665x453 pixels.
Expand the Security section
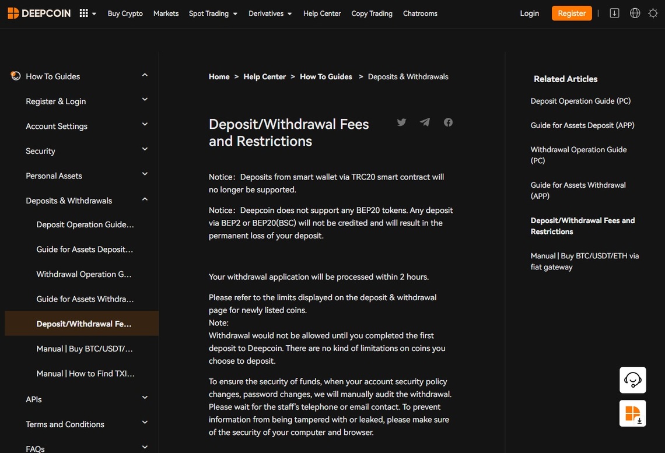click(145, 149)
